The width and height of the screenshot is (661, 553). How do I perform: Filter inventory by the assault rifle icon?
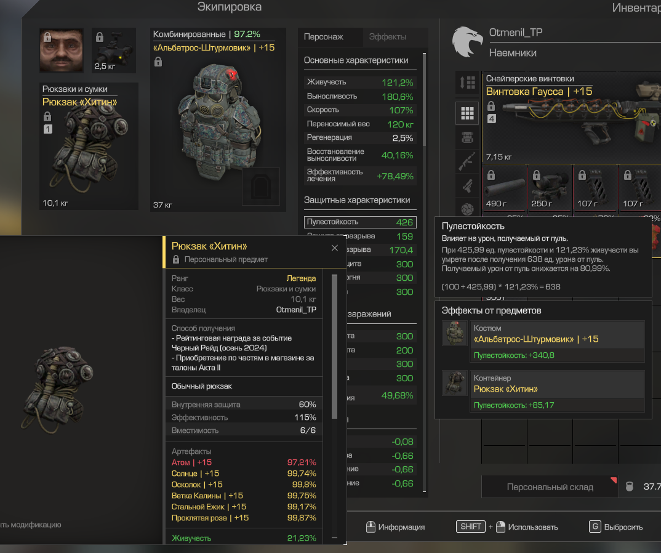468,161
